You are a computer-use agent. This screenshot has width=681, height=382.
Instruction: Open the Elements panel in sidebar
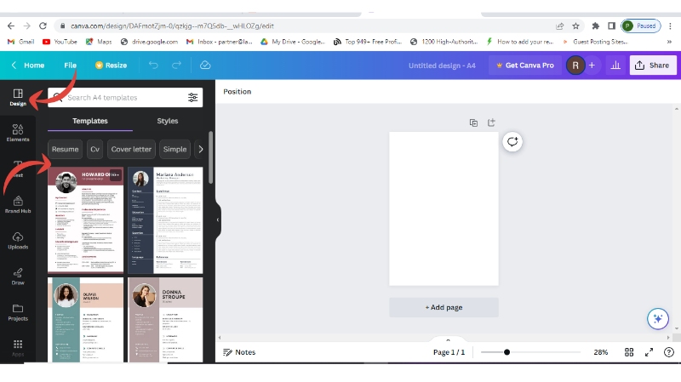18,132
